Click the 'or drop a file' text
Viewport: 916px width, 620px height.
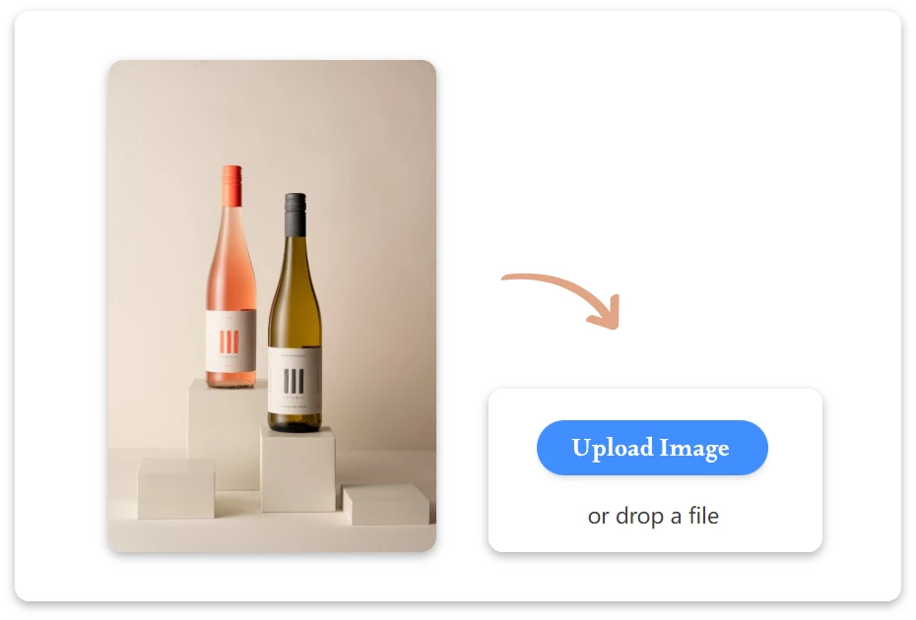click(653, 516)
